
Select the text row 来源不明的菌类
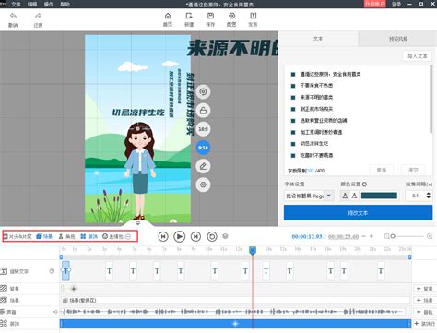pos(316,97)
